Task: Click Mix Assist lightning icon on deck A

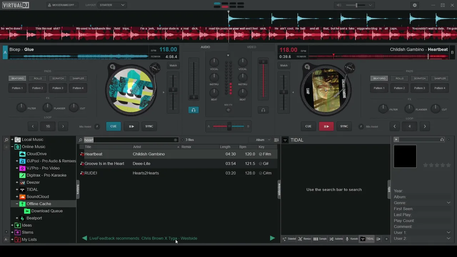Action: (96, 126)
